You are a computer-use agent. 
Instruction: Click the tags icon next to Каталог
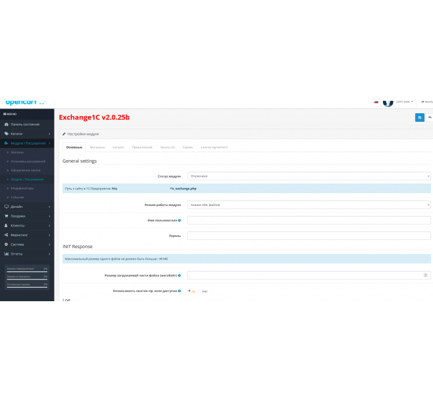tap(6, 134)
